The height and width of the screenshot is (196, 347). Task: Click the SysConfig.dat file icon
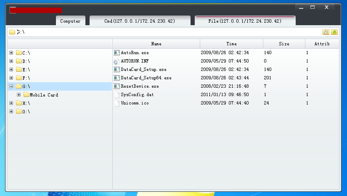pos(117,95)
